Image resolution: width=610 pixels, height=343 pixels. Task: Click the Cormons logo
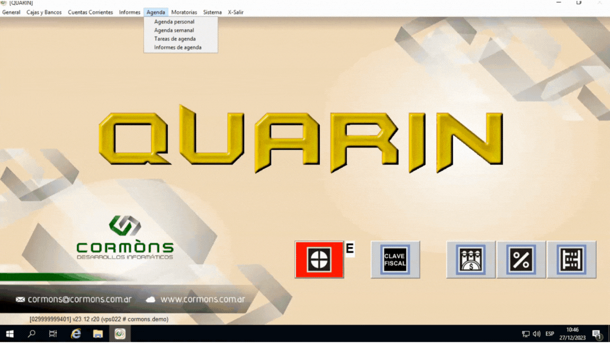(125, 237)
